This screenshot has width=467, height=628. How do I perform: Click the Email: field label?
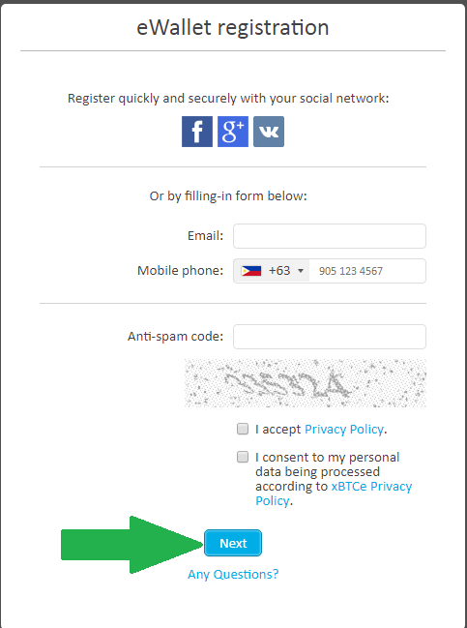coord(205,235)
